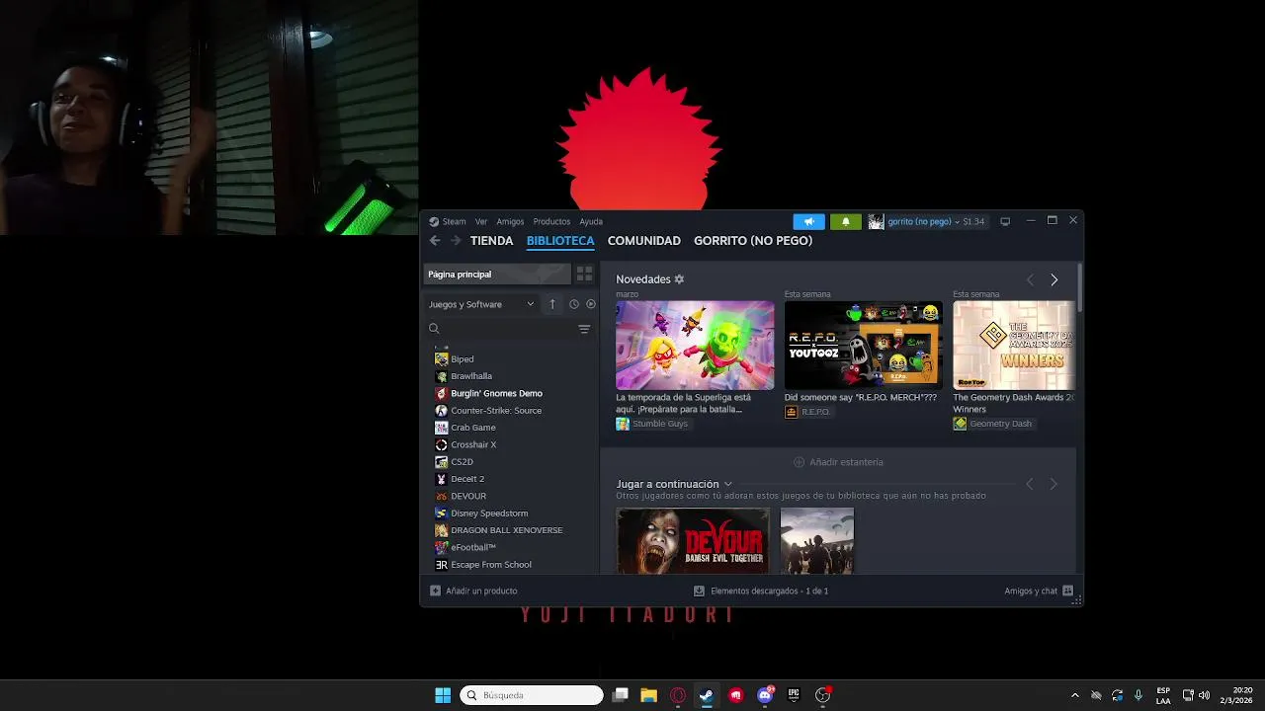Toggle recent-activity clock filter in library
The width and height of the screenshot is (1265, 711).
573,304
